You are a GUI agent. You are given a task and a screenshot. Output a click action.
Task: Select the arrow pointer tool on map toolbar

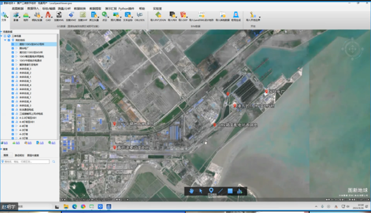(x=201, y=191)
